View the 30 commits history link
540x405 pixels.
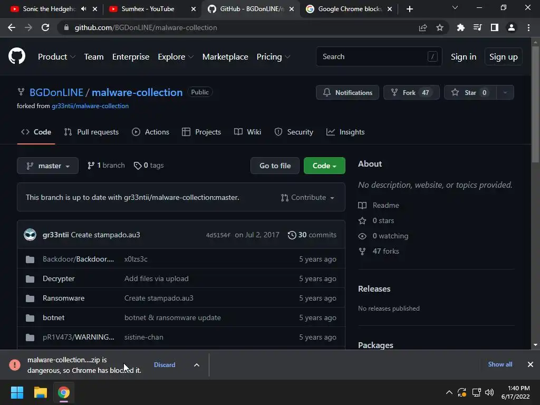coord(312,235)
